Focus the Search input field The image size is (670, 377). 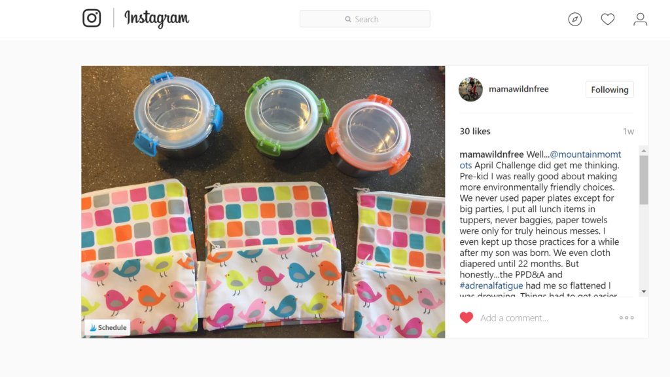[365, 19]
